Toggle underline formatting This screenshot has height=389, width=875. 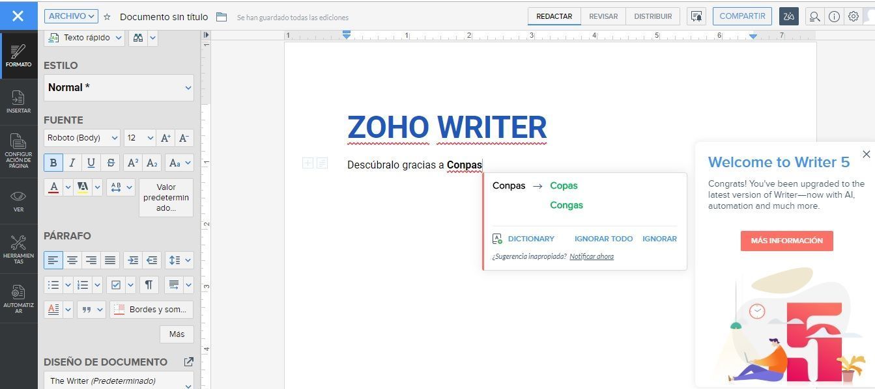point(91,163)
